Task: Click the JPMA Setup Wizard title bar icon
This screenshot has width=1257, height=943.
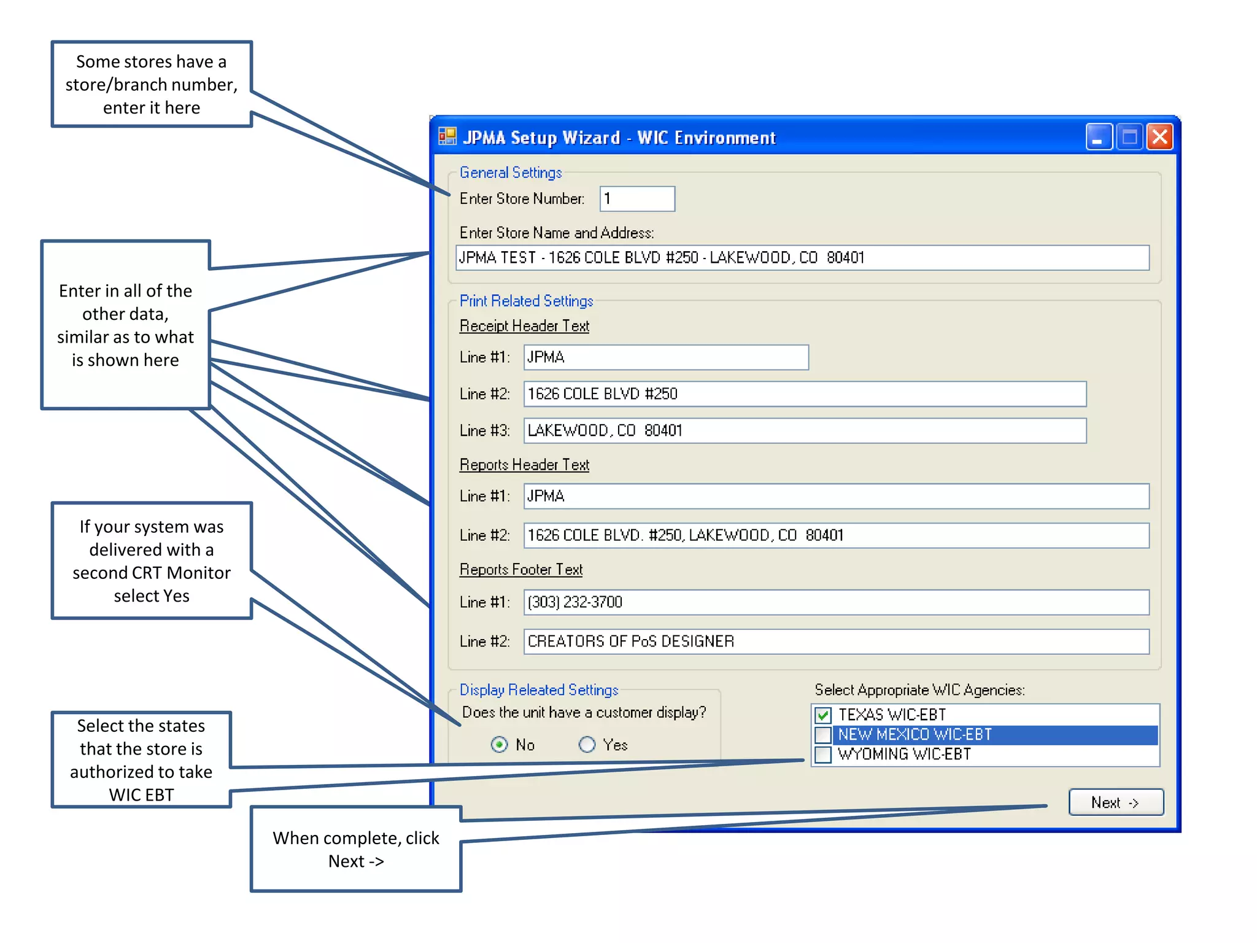Action: 447,136
